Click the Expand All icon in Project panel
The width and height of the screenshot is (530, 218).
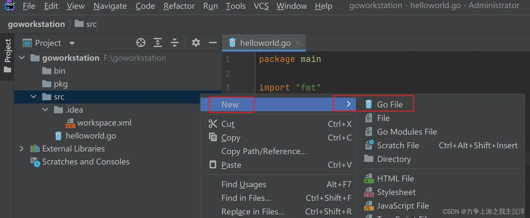(x=158, y=43)
